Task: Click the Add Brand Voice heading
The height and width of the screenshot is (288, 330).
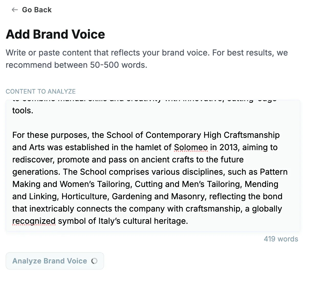Action: 55,34
